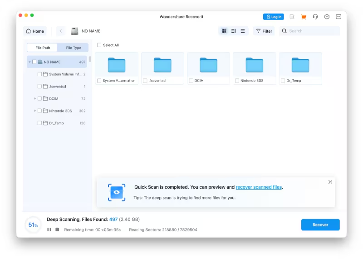Check the NO NAME drive checkbox
363x259 pixels.
(34, 62)
